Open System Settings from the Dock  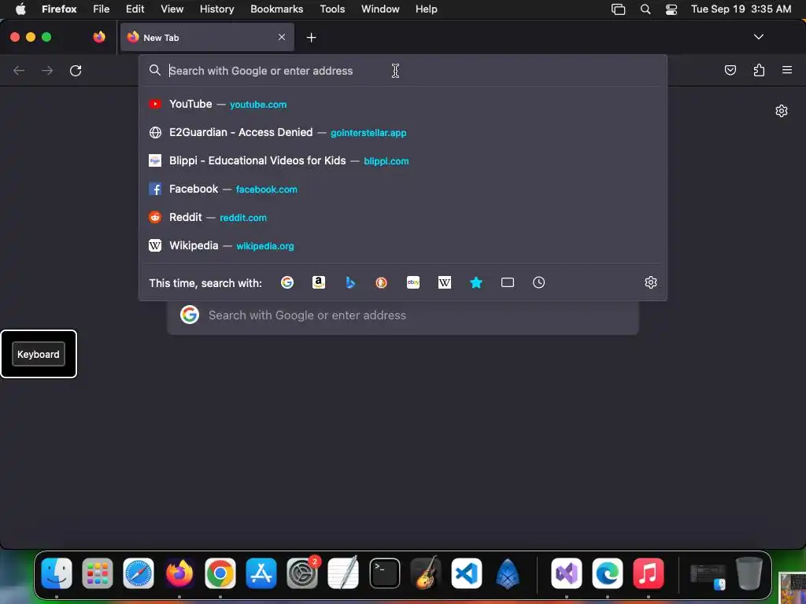[x=302, y=573]
